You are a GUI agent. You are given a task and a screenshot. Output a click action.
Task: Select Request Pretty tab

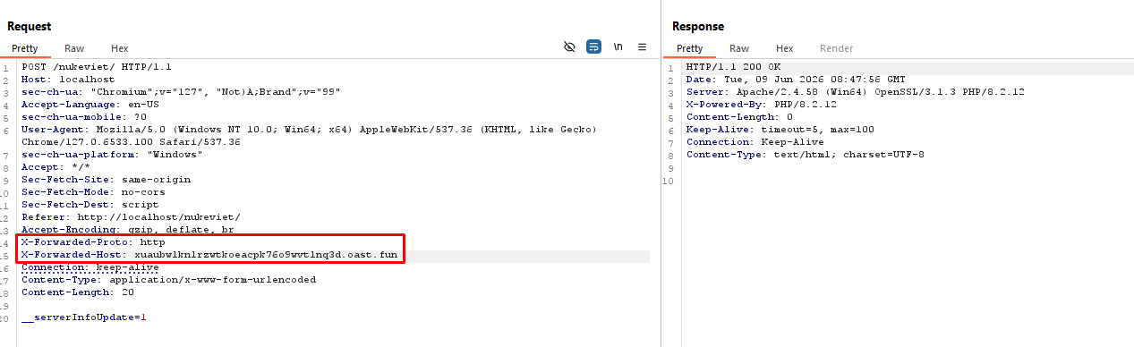pyautogui.click(x=25, y=48)
